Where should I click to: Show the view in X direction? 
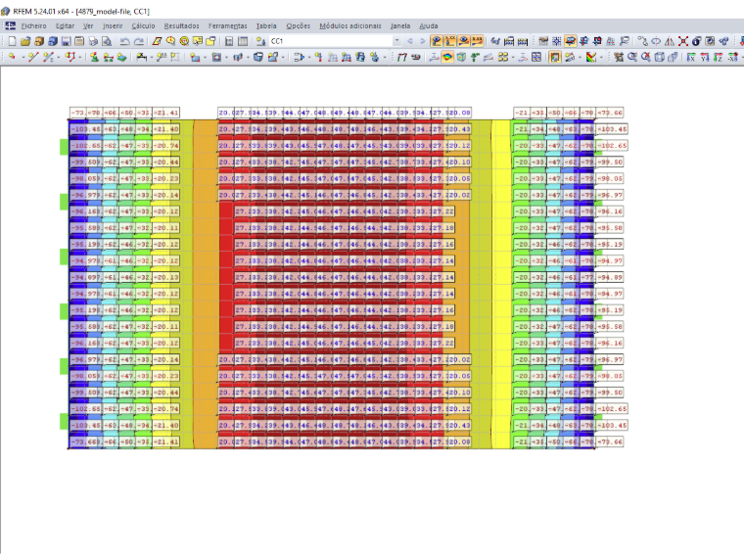[x=691, y=57]
